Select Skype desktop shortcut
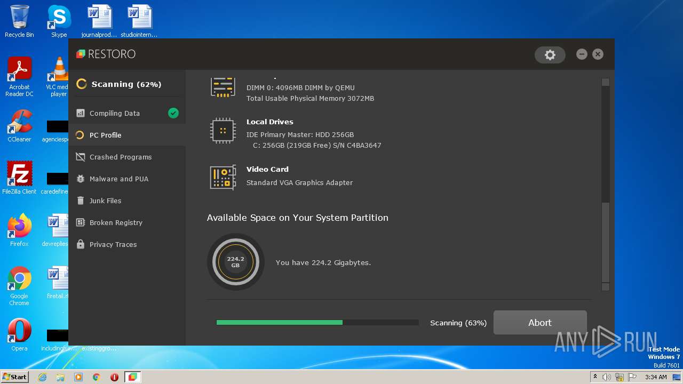683x384 pixels. click(59, 21)
